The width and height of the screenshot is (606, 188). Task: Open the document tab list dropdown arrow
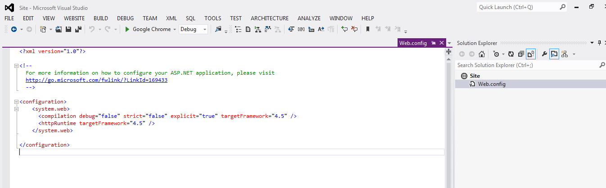tap(449, 43)
